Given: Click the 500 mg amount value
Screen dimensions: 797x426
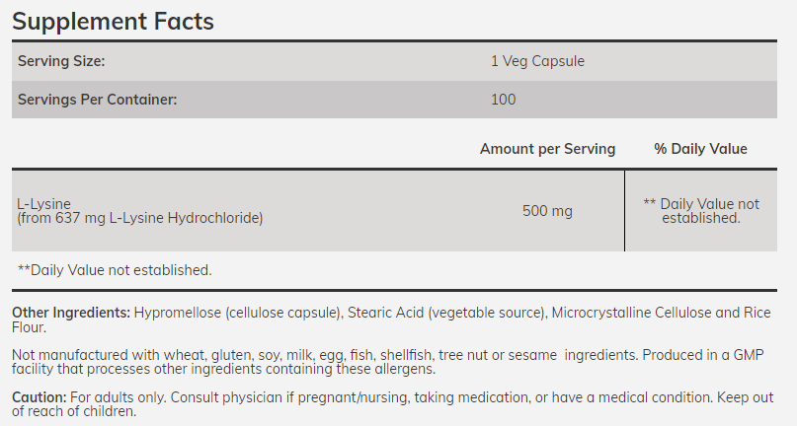Looking at the screenshot, I should tap(547, 211).
